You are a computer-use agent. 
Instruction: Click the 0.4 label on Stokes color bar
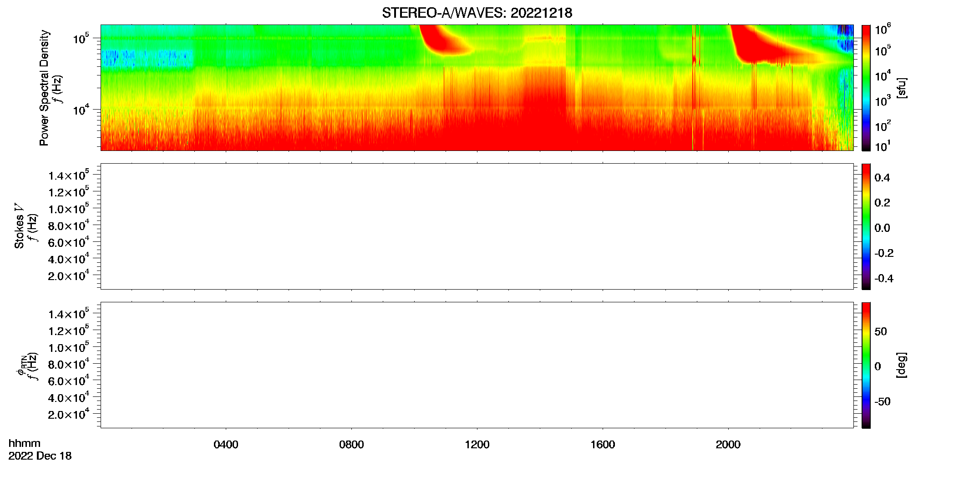coord(882,178)
